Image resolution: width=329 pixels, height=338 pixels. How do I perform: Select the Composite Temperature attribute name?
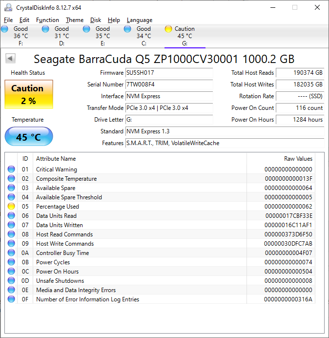coord(66,179)
